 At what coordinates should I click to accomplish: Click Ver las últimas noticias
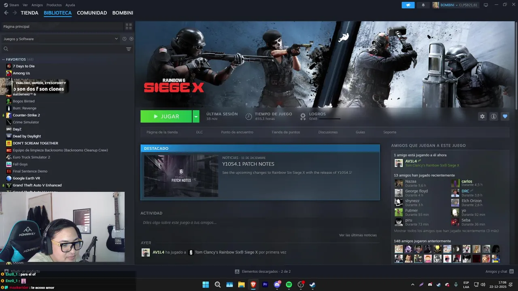[358, 235]
